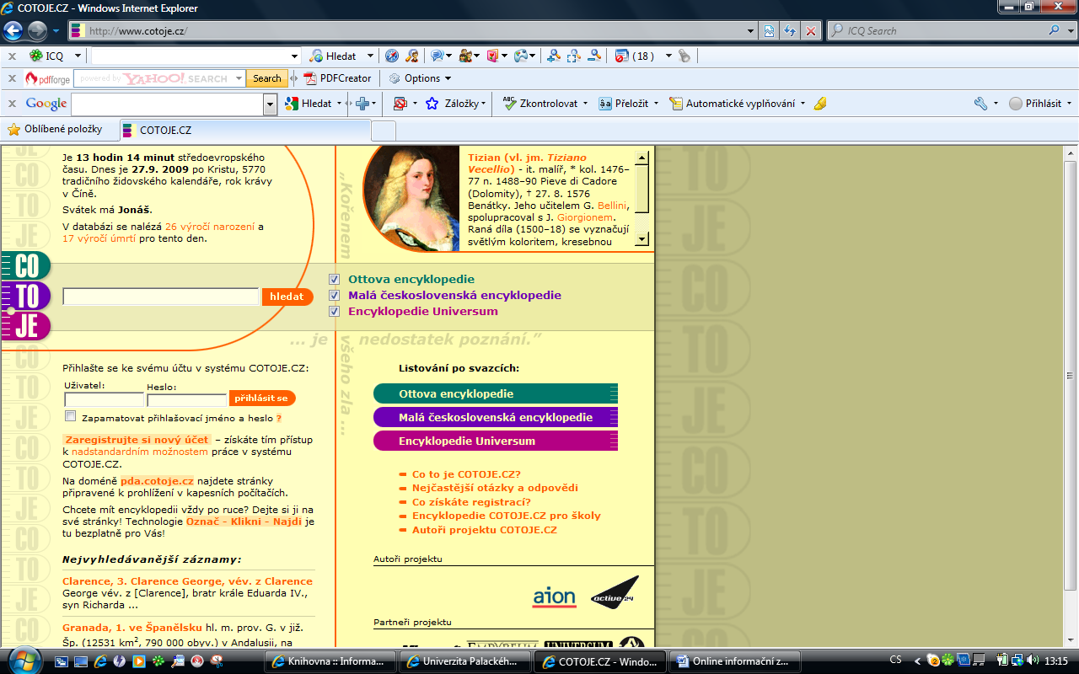Open the Co to je COTOJE.CZ? link
The height and width of the screenshot is (674, 1079).
tap(466, 474)
